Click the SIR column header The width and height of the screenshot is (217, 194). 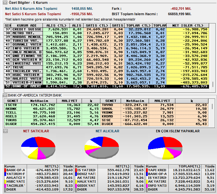pos(8,26)
